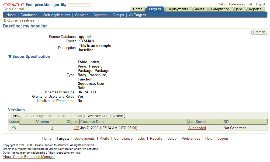Click Logout in the header
The height and width of the screenshot is (162, 270).
(260, 4)
